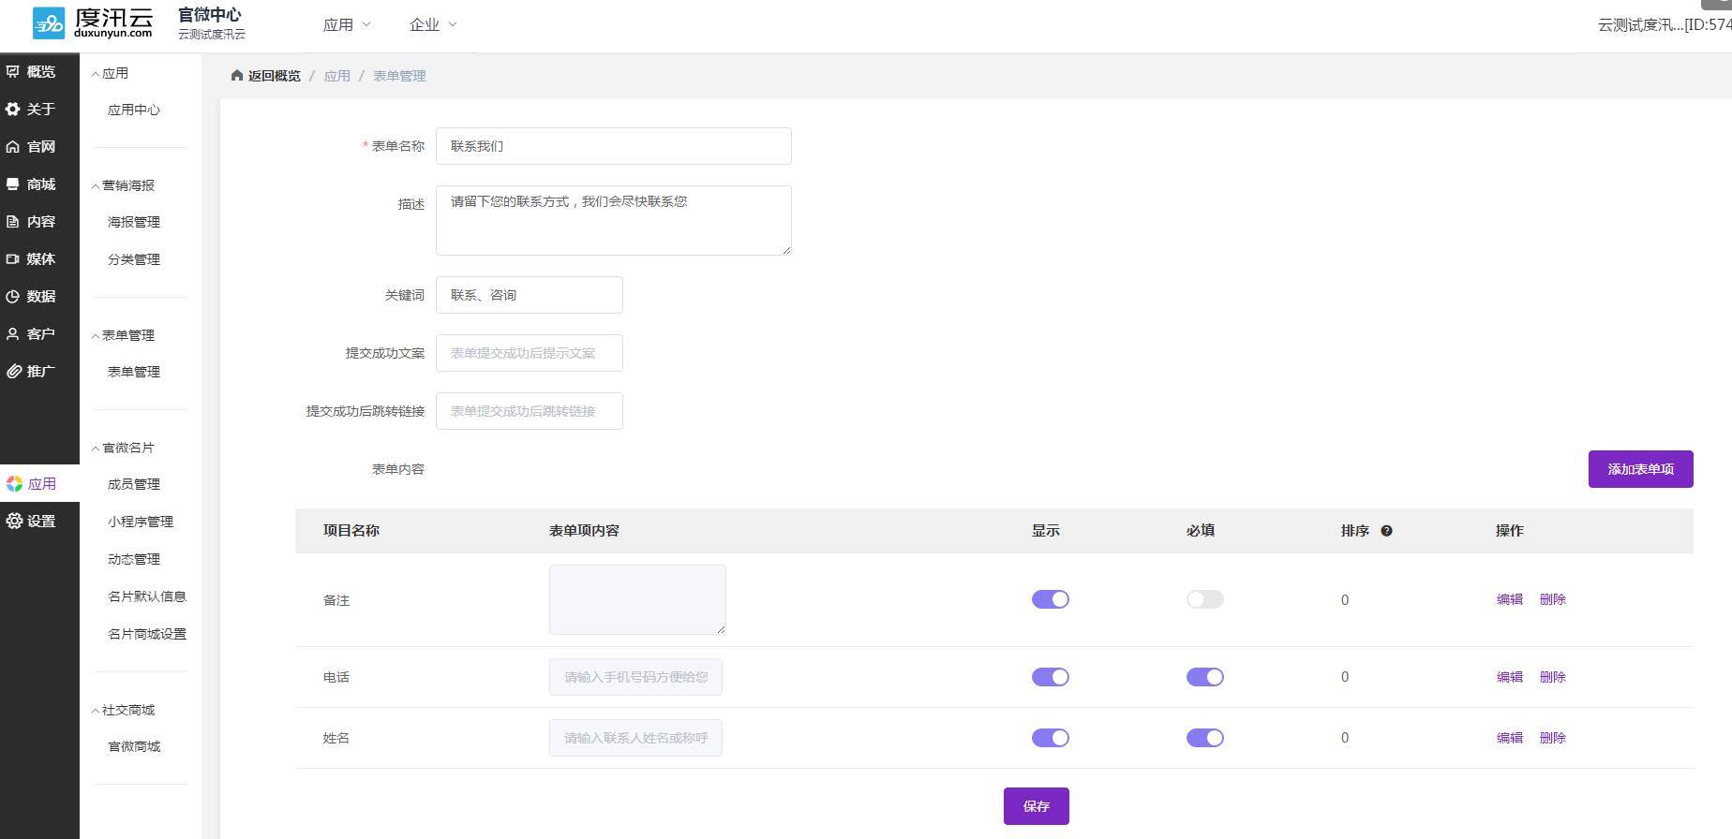Image resolution: width=1732 pixels, height=839 pixels.
Task: Open the 商城 shop icon in sidebar
Action: tap(13, 184)
